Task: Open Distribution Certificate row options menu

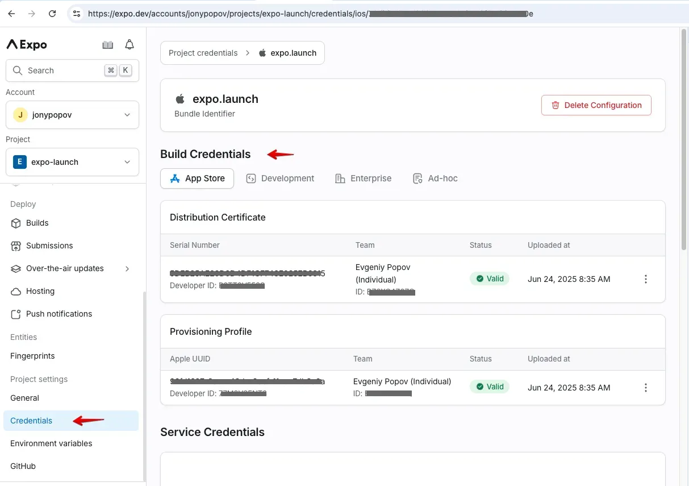Action: click(645, 279)
